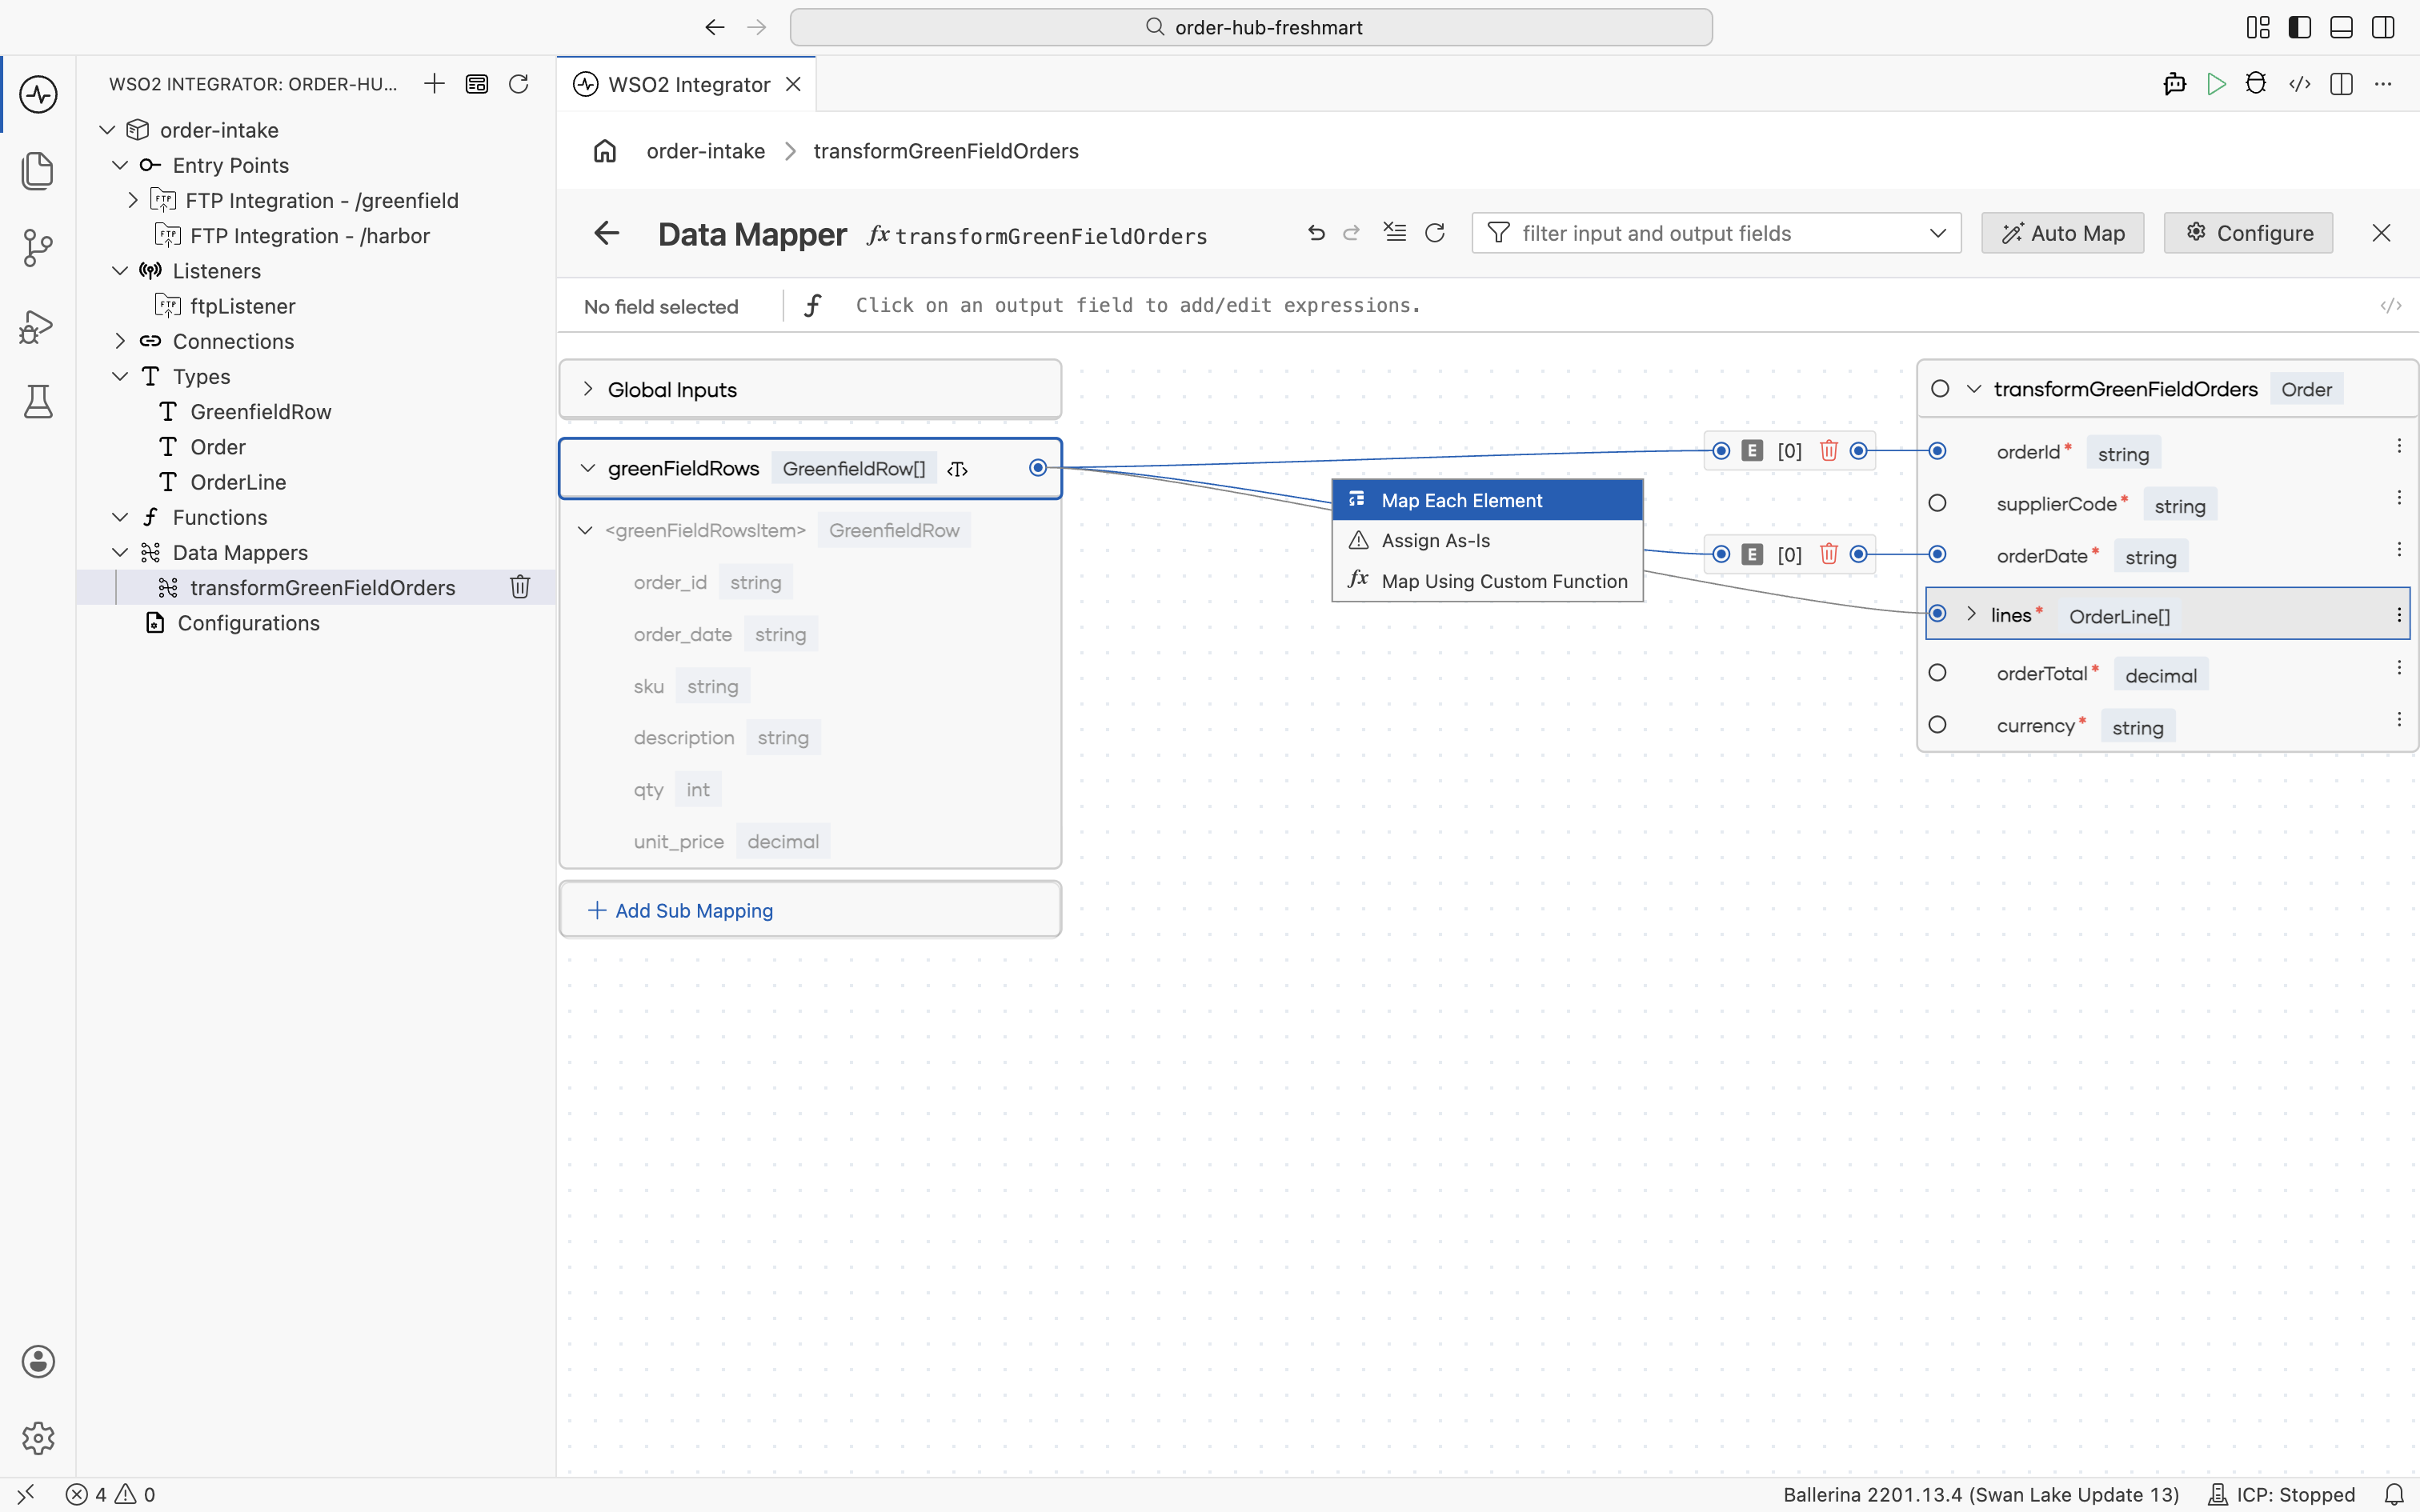Screen dimensions: 2420x1512
Task: Select the currency output port radio
Action: 1937,725
